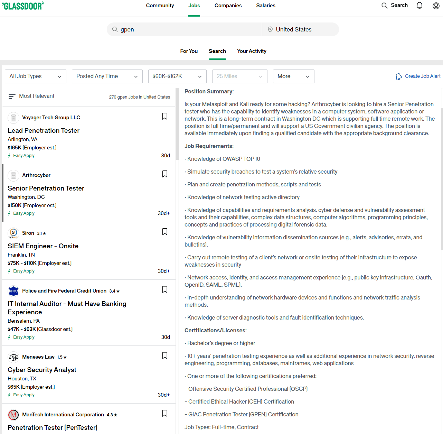The height and width of the screenshot is (434, 443).
Task: Open the Salaries menu
Action: [x=266, y=6]
